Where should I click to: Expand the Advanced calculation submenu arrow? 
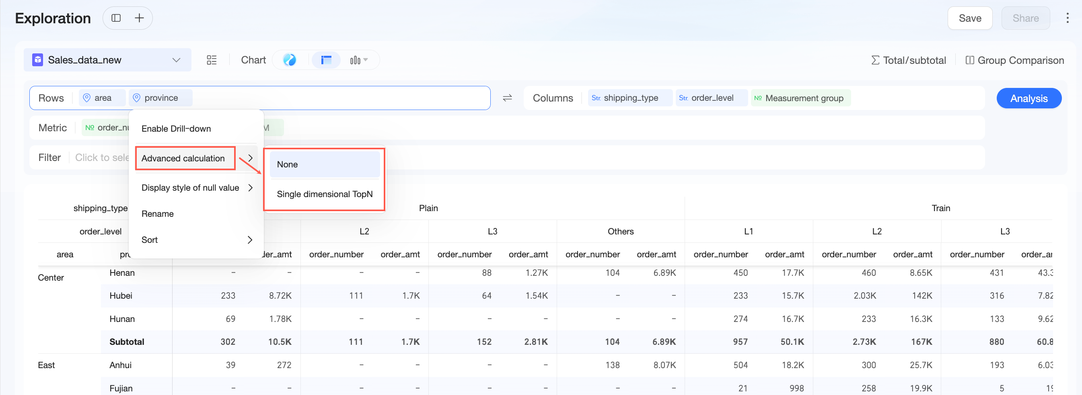coord(250,158)
